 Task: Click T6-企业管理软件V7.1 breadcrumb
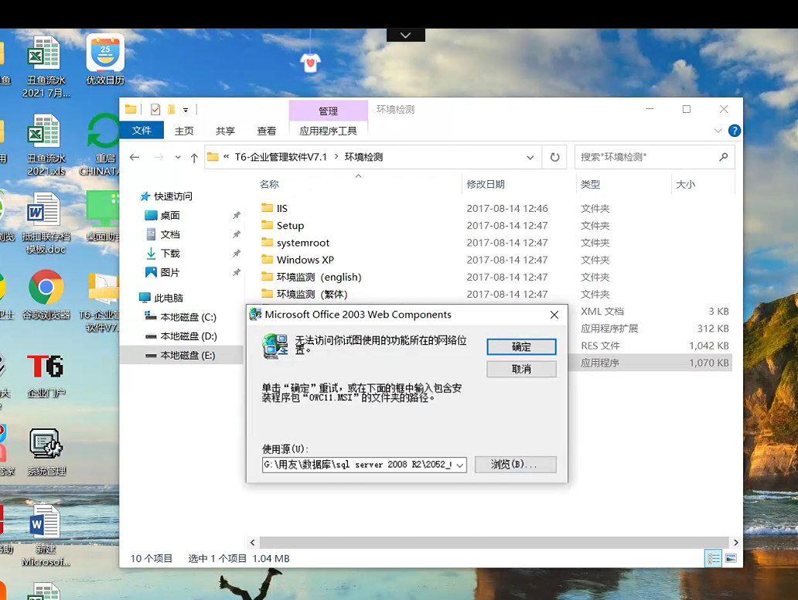(281, 157)
